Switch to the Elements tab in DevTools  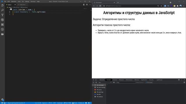(x=102, y=80)
